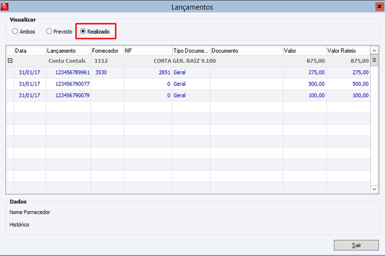385x256 pixels.
Task: Click Geral in the 123456789961 row
Action: [180, 72]
